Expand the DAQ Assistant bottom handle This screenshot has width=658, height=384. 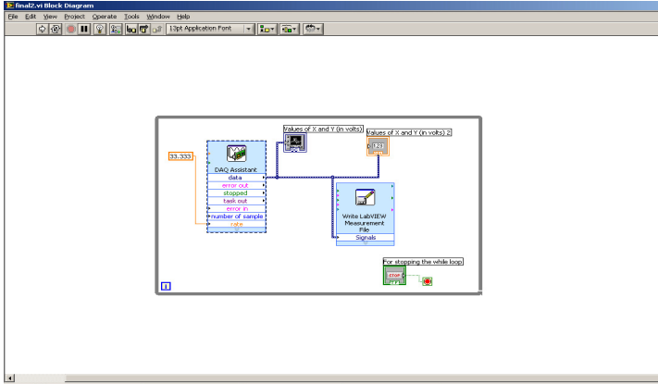pos(237,229)
